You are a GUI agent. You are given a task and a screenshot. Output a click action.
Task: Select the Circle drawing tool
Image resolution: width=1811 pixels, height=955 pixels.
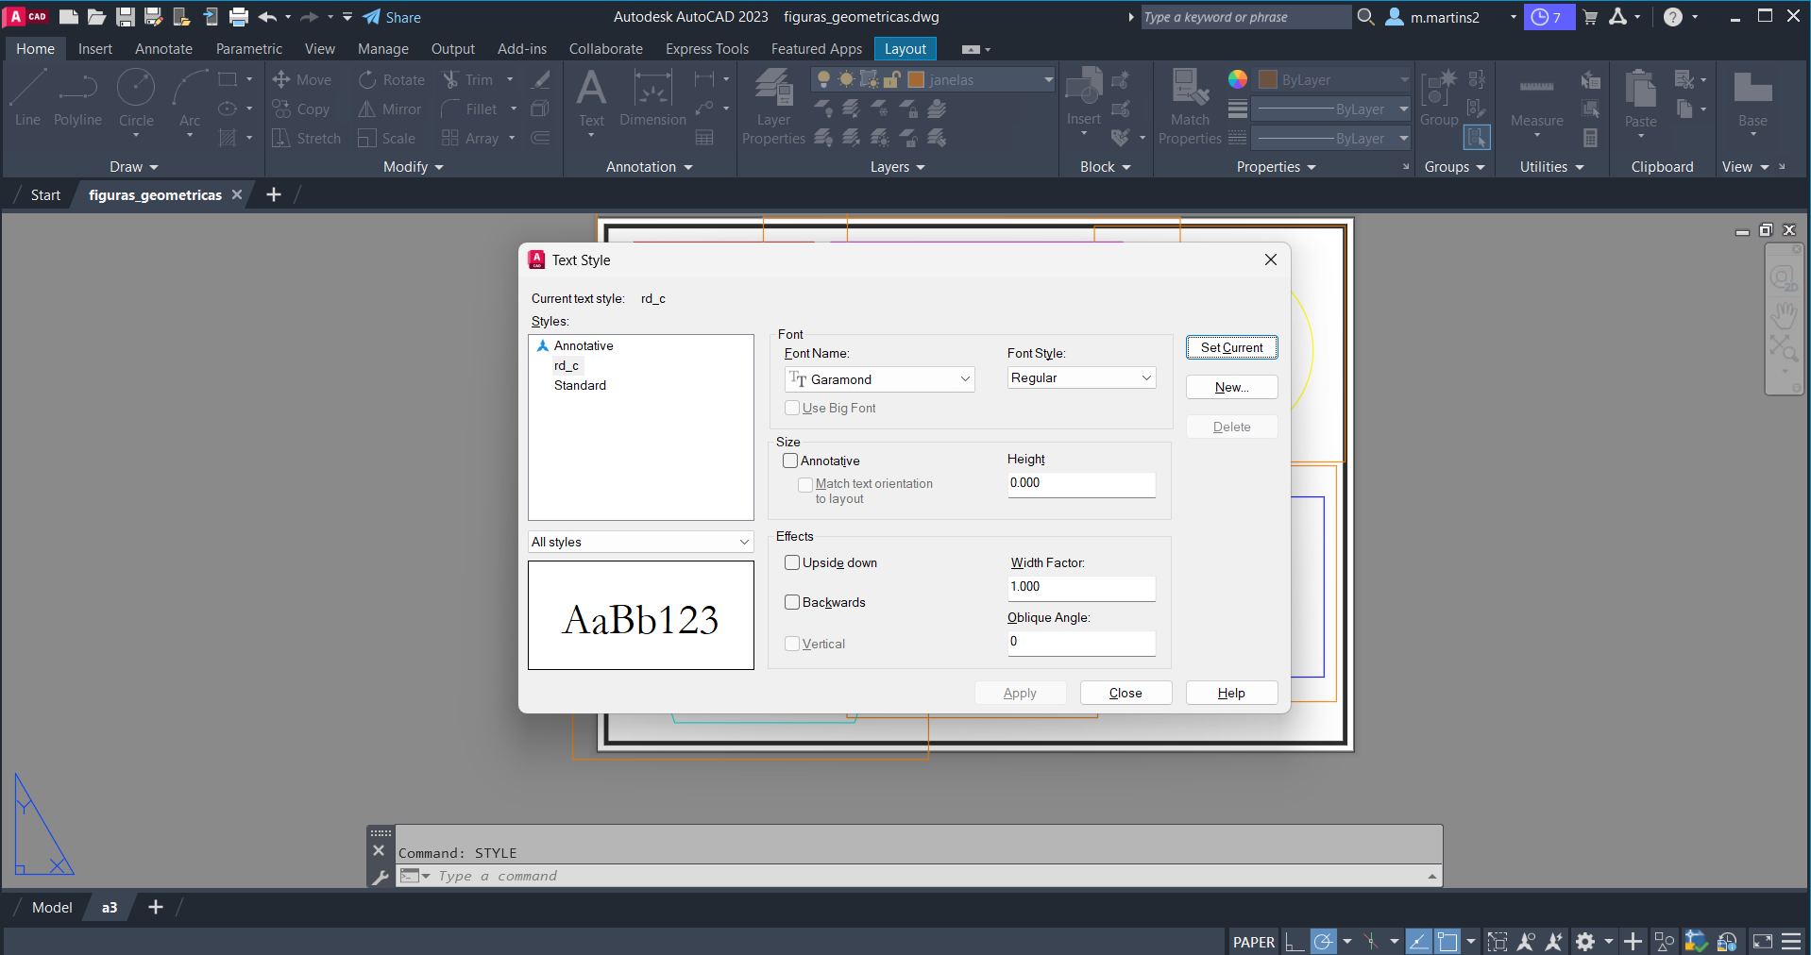click(136, 97)
